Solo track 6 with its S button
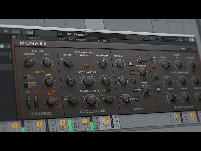Viewport: 201px width, 151px height. pos(85,126)
